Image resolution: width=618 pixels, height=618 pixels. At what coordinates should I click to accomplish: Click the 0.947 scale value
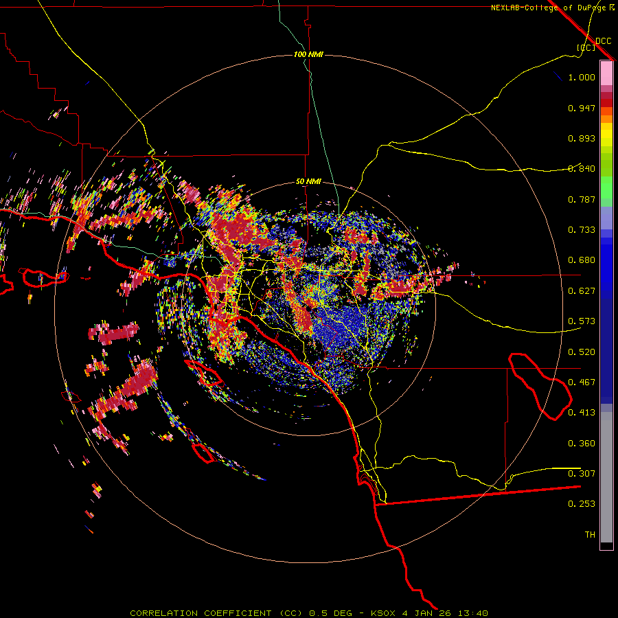(582, 108)
